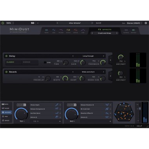This screenshot has width=149, height=149.
Task: Go to next Delay preset after Long Enough
Action: tap(104, 56)
